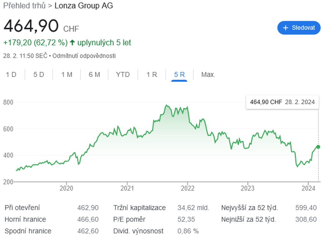This screenshot has height=237, width=329.
Task: Click the chart peak near 800 in 2021
Action: [x=167, y=105]
